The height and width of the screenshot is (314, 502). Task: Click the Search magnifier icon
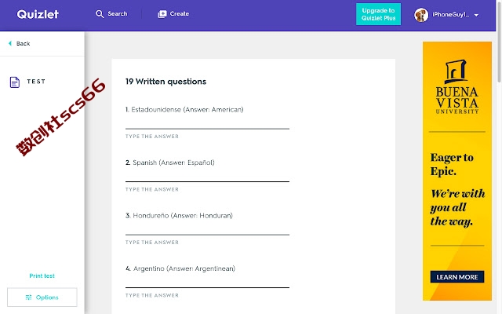100,14
